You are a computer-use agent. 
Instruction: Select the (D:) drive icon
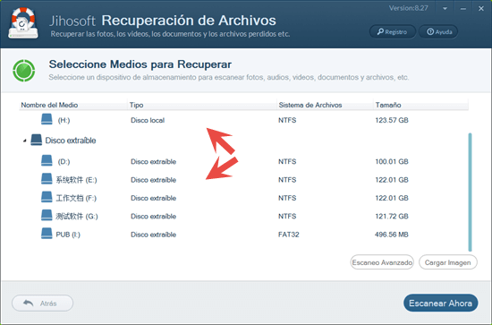tap(47, 161)
